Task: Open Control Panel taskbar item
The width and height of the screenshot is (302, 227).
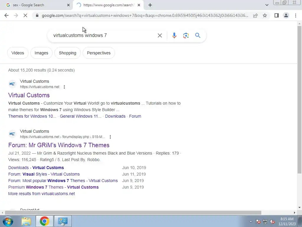Action: click(63, 221)
